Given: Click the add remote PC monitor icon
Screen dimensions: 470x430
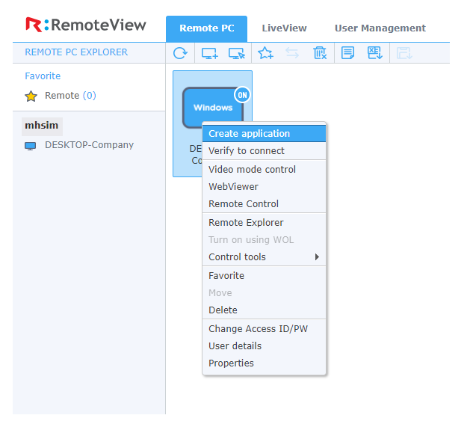Looking at the screenshot, I should pos(209,53).
